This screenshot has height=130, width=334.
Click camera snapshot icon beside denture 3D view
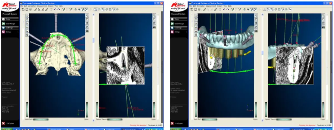tap(256, 31)
